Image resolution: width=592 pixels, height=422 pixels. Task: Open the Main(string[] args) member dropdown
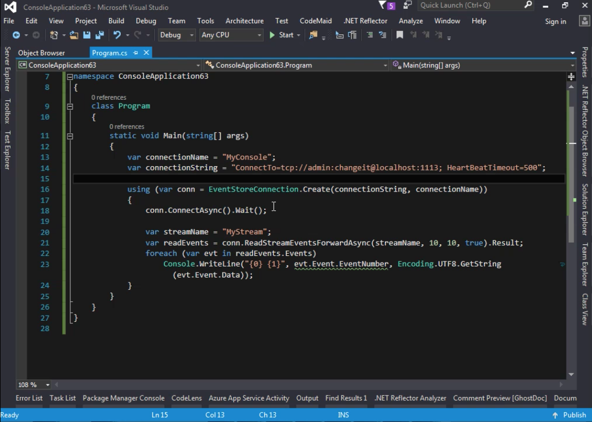click(483, 65)
